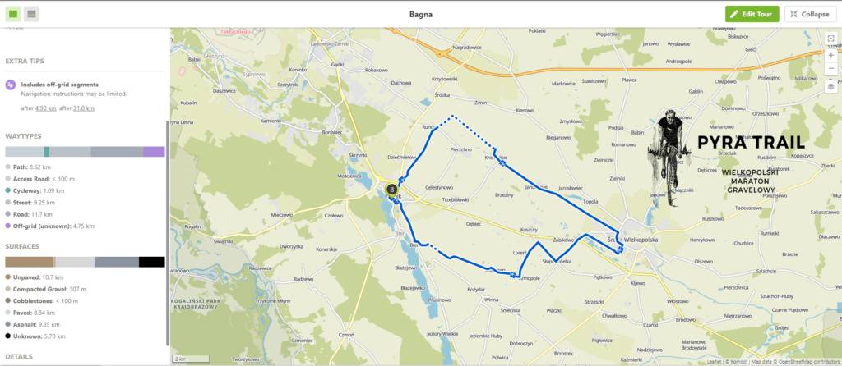The height and width of the screenshot is (366, 842).
Task: Click the route highlight marker near Śrem Wielkopolski
Action: [x=620, y=249]
